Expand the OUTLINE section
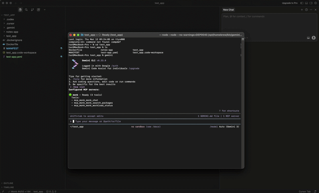 [8, 183]
